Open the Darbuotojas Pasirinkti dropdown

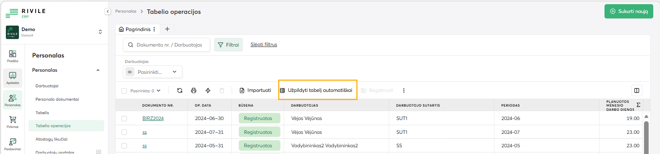[x=153, y=72]
